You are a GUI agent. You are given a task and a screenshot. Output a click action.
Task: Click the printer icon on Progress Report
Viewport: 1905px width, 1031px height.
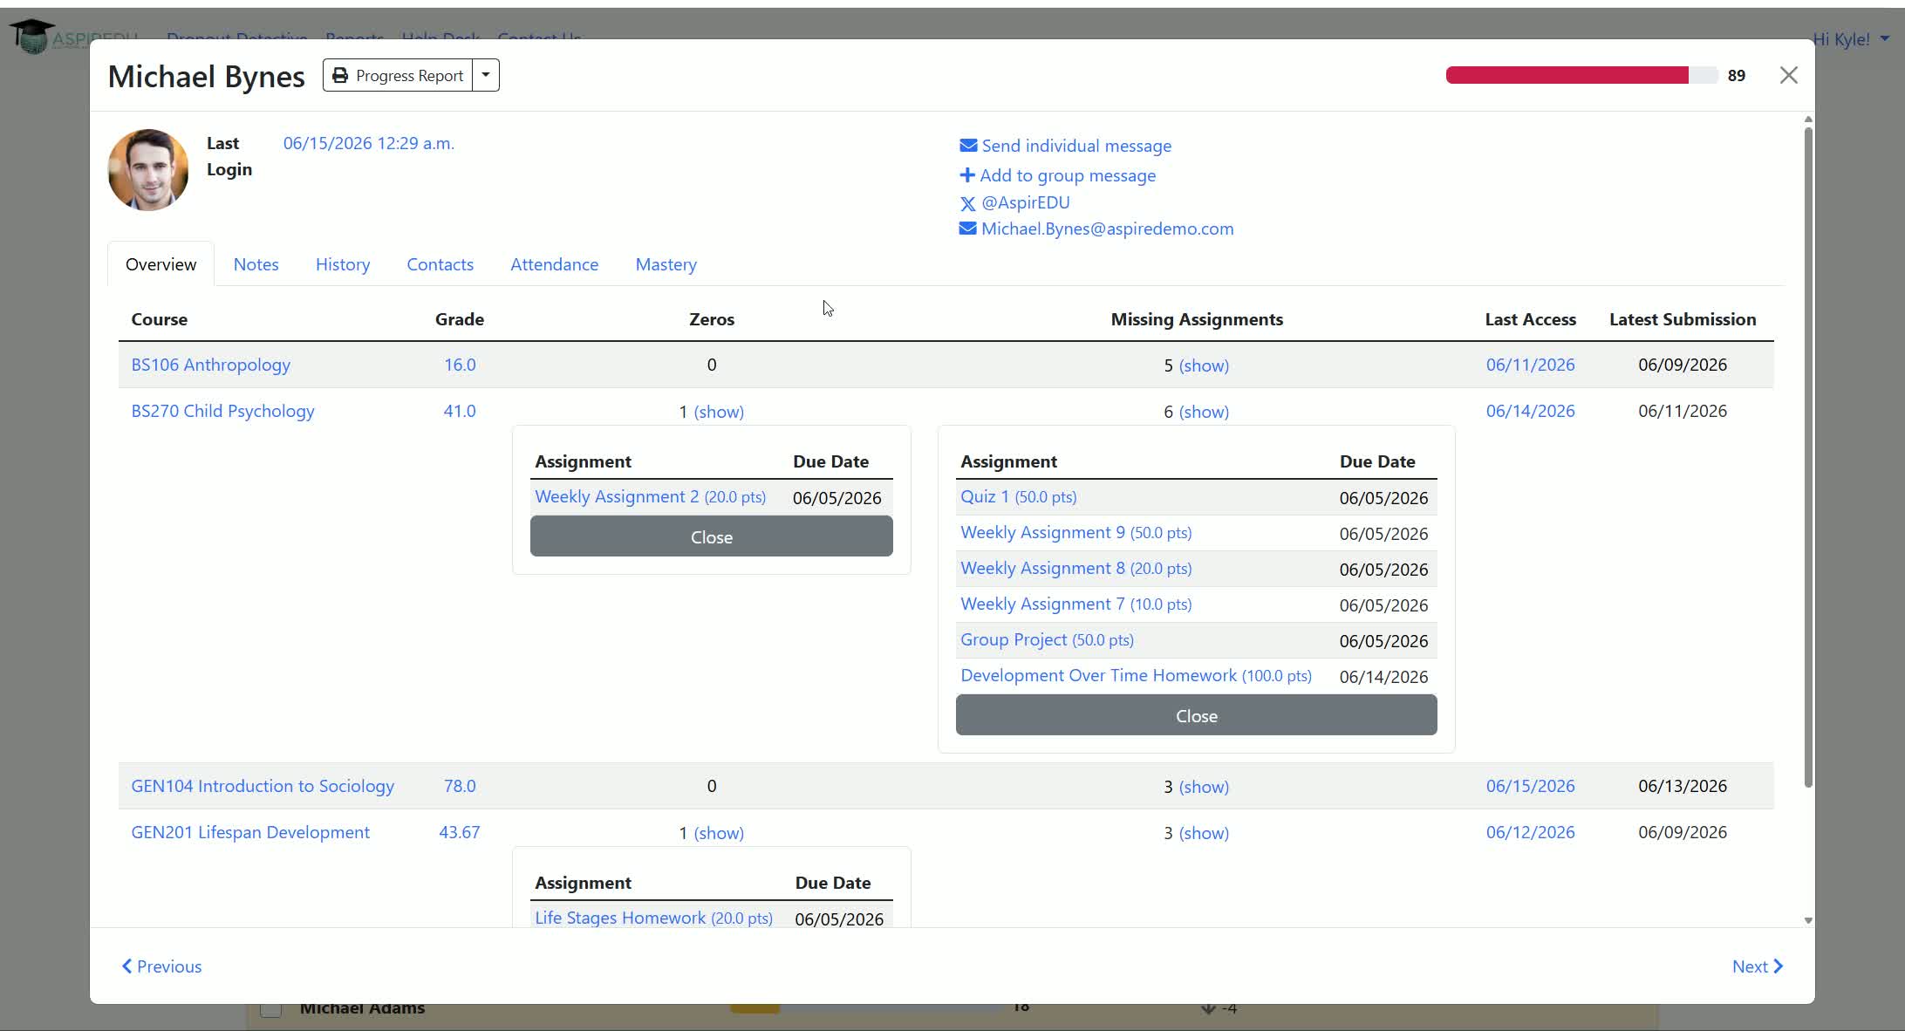pyautogui.click(x=340, y=76)
